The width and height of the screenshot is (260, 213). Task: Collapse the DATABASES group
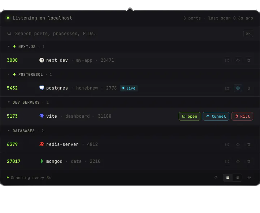9,131
